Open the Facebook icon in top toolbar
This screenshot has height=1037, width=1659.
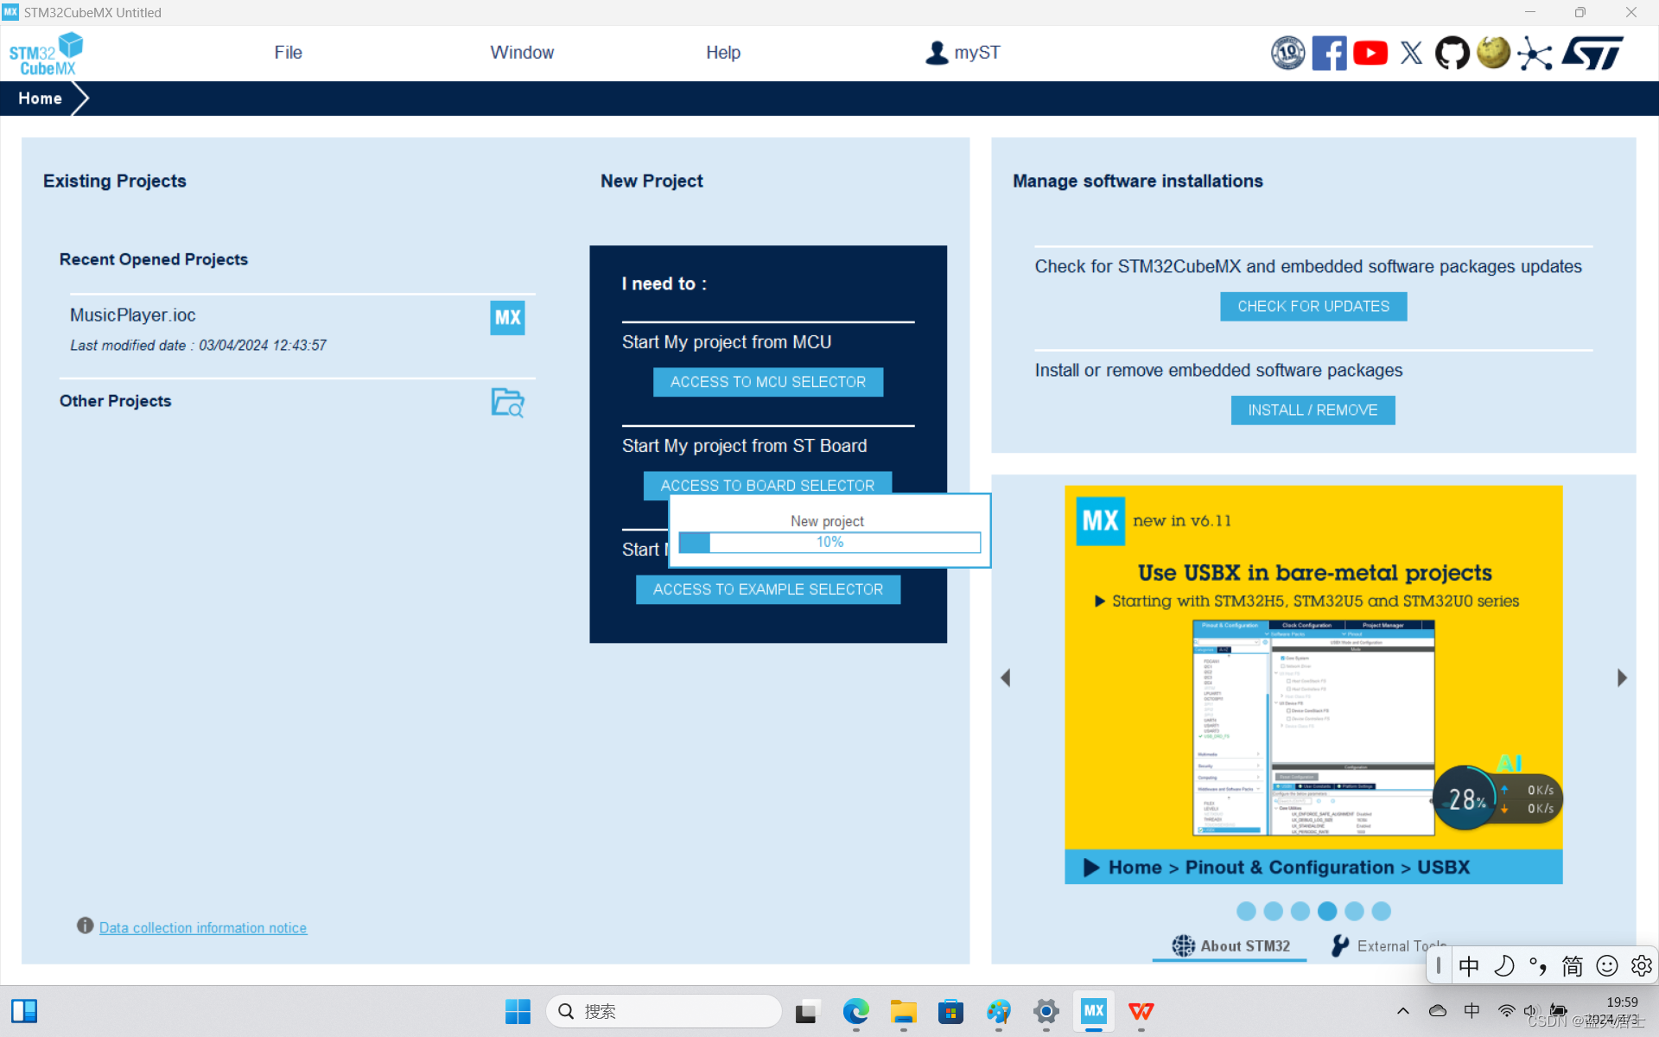pyautogui.click(x=1329, y=53)
